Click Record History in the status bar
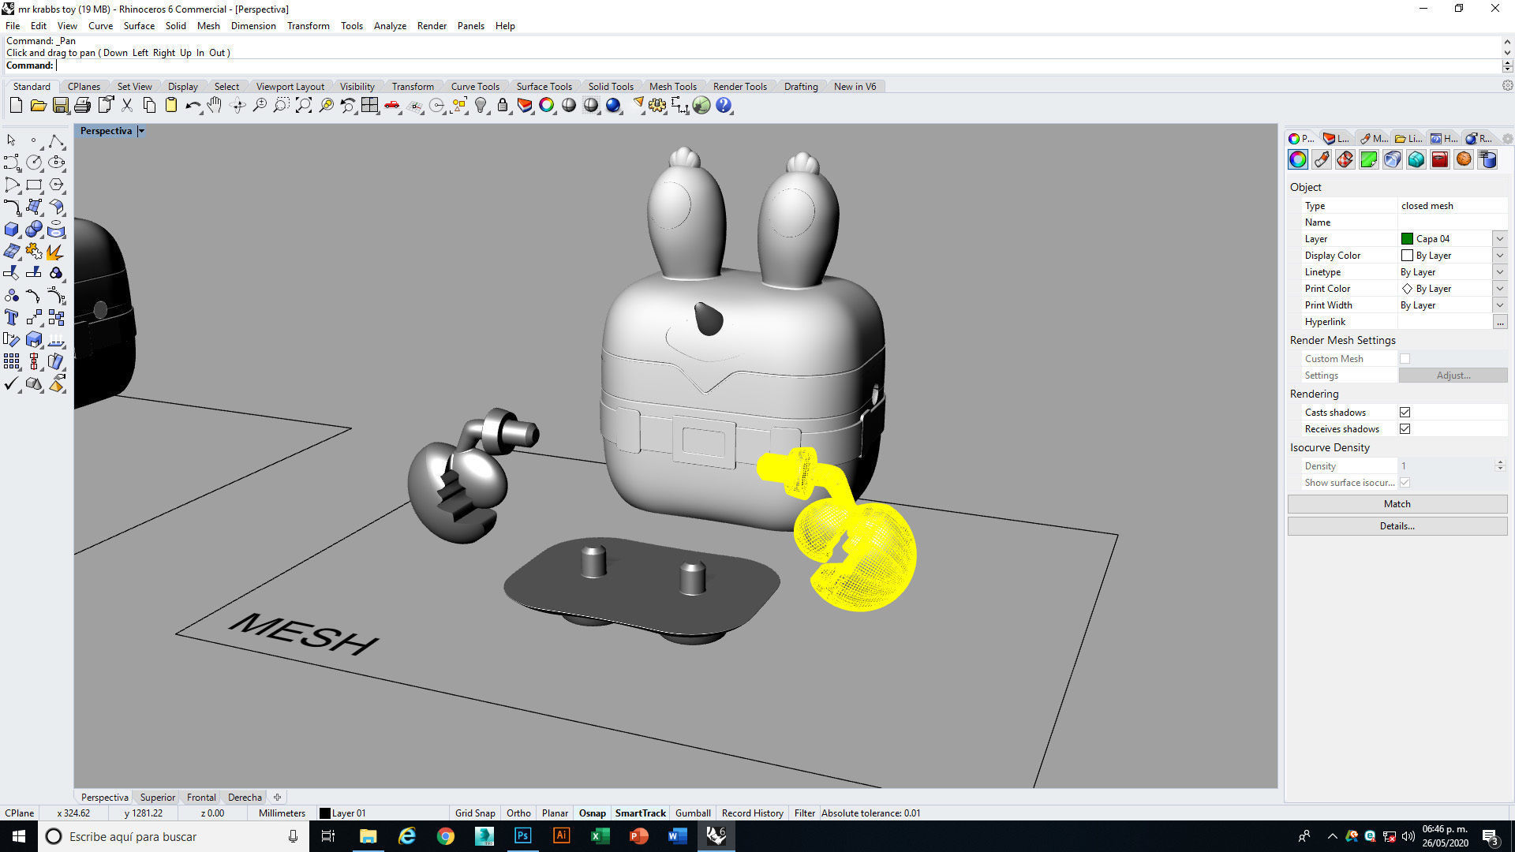Viewport: 1515px width, 852px height. click(752, 813)
